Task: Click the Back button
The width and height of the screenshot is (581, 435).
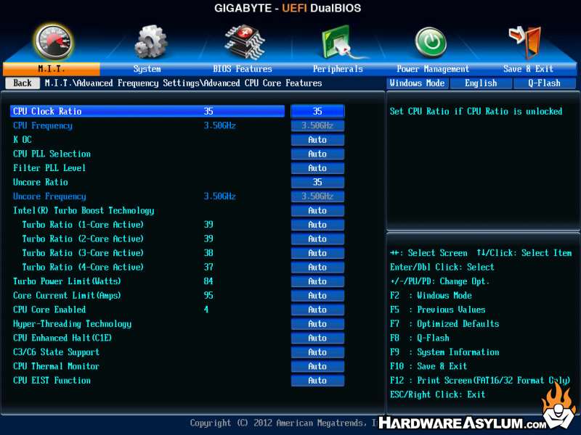Action: click(23, 83)
